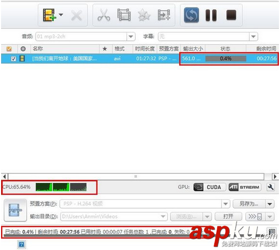Stop the conversion

click(231, 15)
